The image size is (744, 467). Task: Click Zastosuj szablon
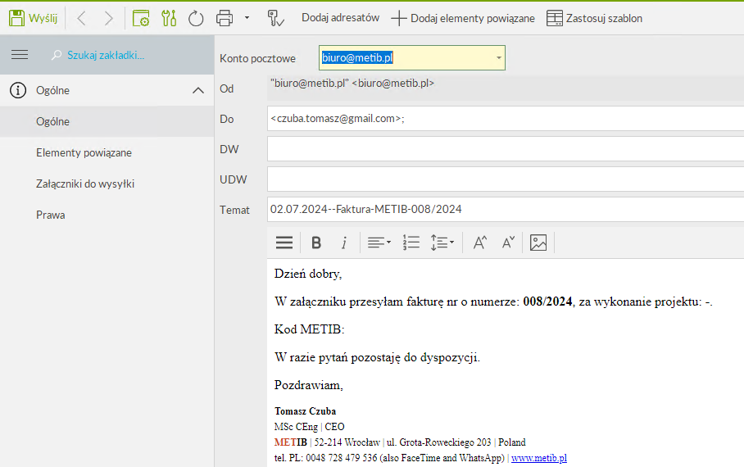(595, 19)
